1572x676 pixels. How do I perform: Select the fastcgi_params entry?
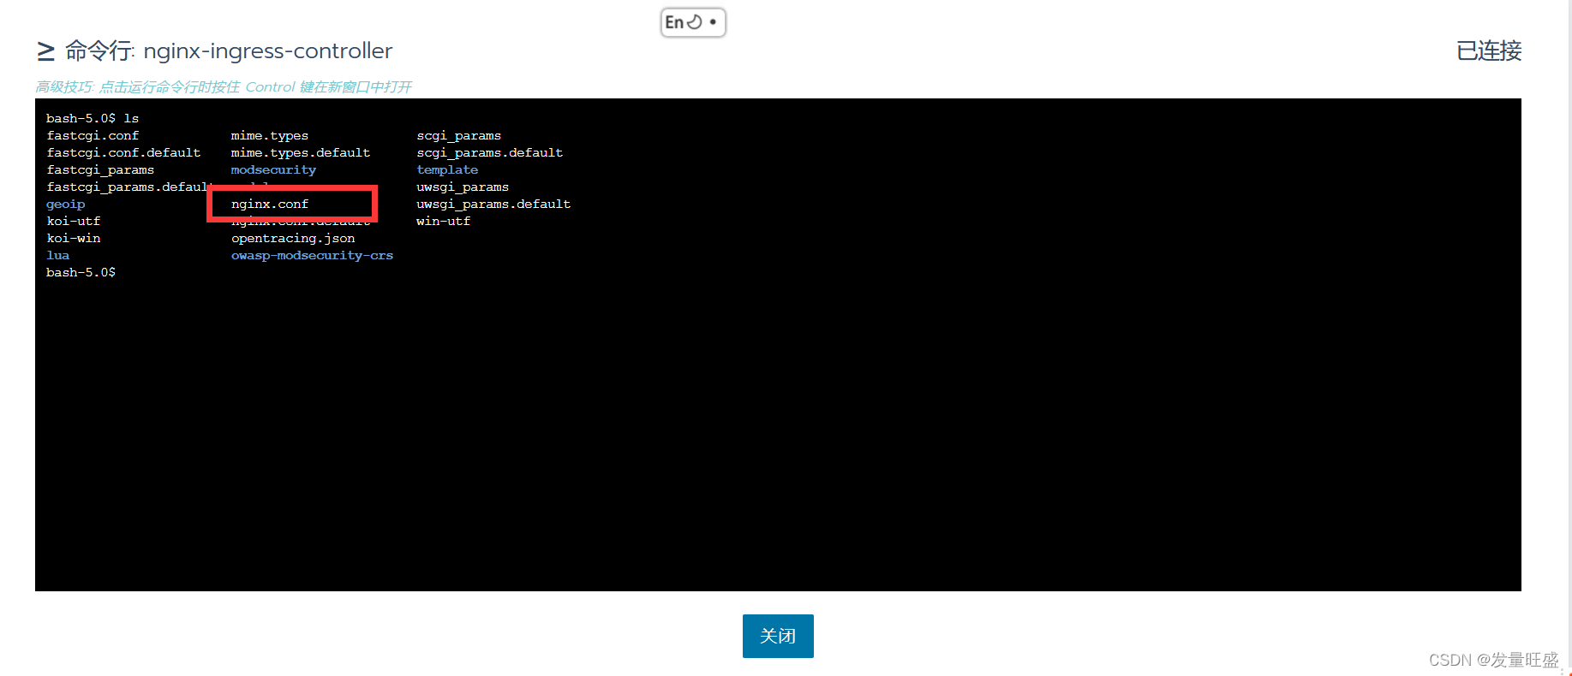coord(100,169)
